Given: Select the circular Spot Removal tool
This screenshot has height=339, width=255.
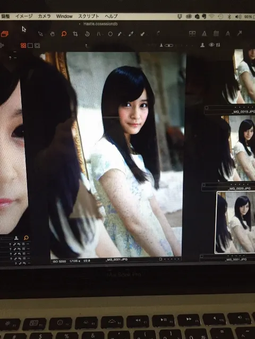Looking at the screenshot, I should click(110, 34).
